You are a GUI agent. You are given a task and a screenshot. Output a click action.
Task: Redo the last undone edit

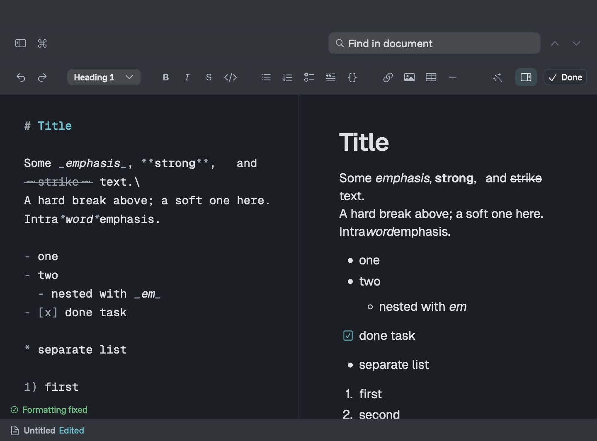[x=42, y=78]
